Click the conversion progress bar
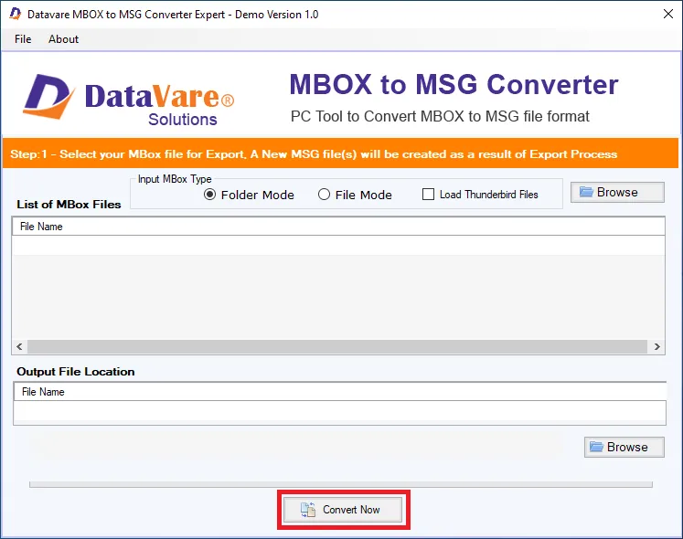This screenshot has height=539, width=683. click(x=341, y=484)
